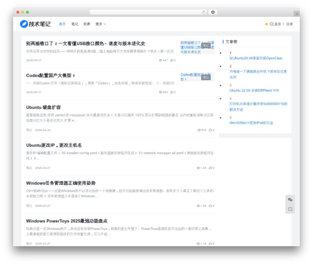The width and height of the screenshot is (313, 265).
Task: Click the 笔记 category under Windows任务管理器
Action: 29,205
